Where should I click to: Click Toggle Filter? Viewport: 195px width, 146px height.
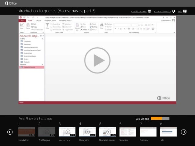[x=68, y=30]
